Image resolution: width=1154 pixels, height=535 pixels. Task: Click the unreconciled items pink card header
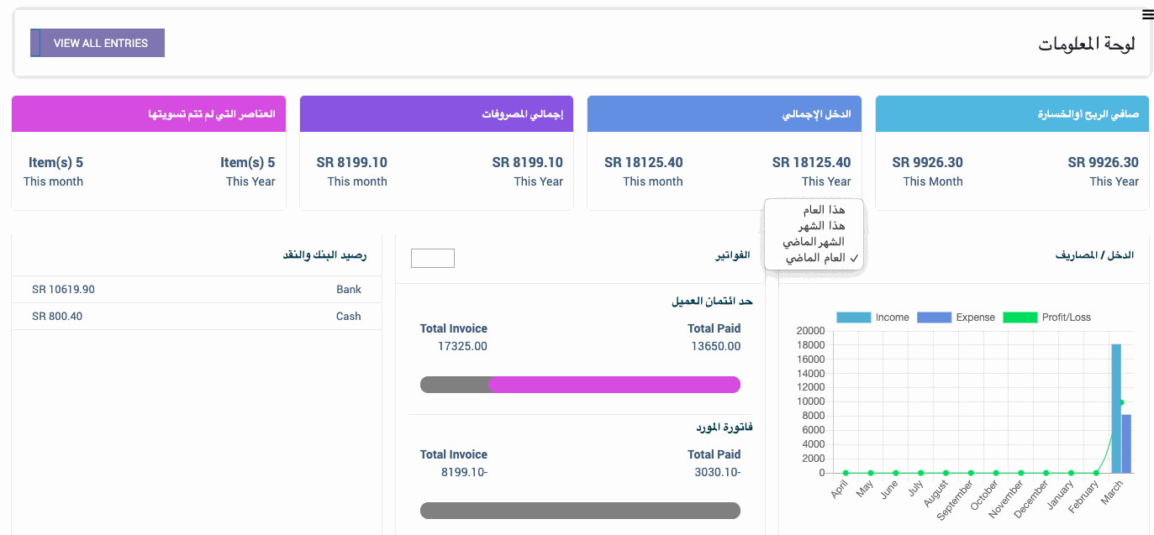(149, 114)
